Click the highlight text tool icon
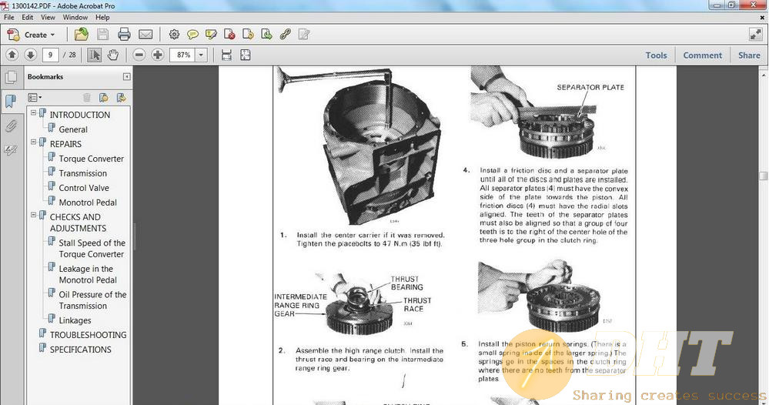This screenshot has height=405, width=769. pyautogui.click(x=212, y=35)
